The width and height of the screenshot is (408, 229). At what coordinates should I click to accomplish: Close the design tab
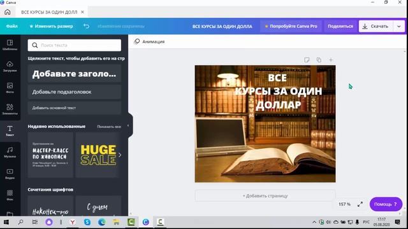point(82,12)
